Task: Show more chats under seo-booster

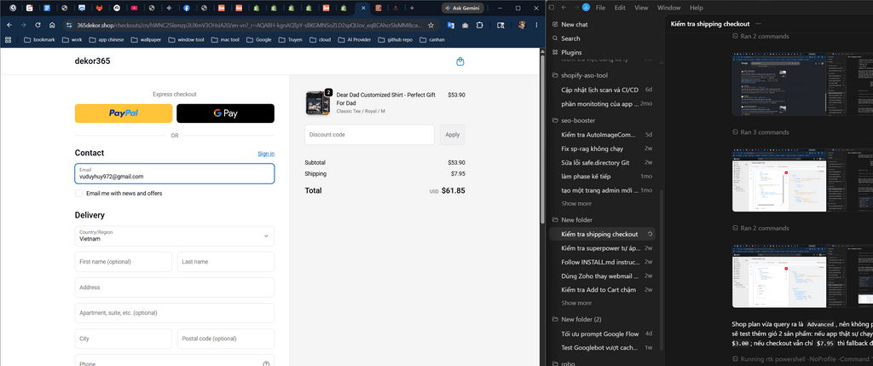Action: pyautogui.click(x=576, y=204)
